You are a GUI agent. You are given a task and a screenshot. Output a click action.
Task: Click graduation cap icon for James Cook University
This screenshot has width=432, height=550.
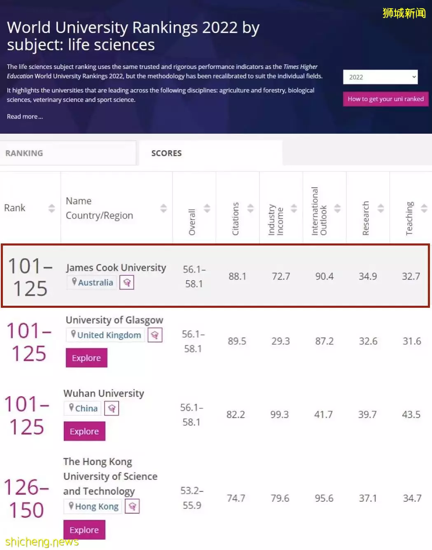point(127,283)
